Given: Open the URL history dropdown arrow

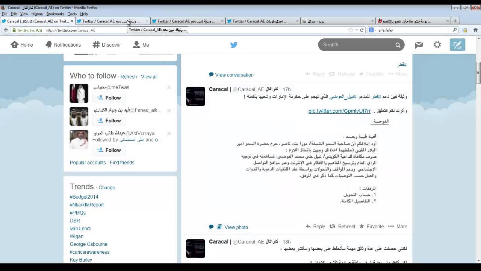Looking at the screenshot, I should (356, 30).
